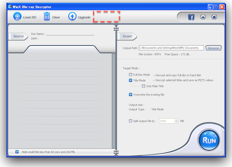Click the 'Free Space : 173 GB.' text
Image resolution: width=232 pixels, height=167 pixels.
pos(177,54)
